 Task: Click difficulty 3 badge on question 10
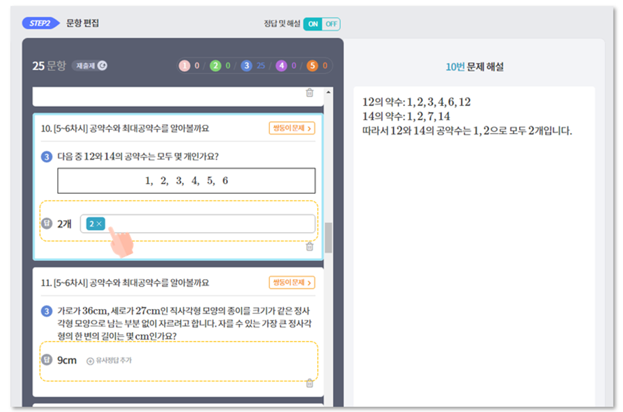point(46,157)
